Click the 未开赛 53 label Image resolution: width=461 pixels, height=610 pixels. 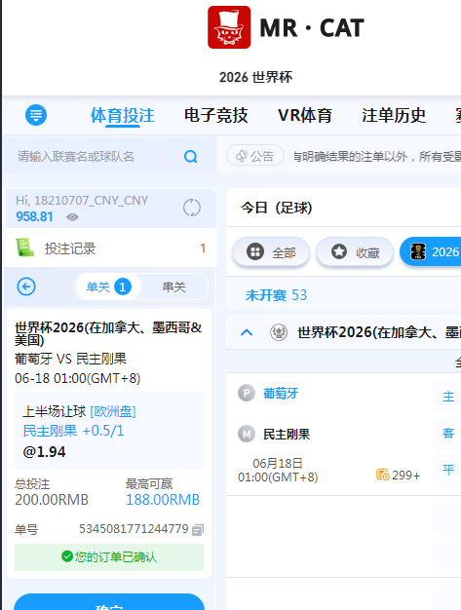click(x=276, y=295)
